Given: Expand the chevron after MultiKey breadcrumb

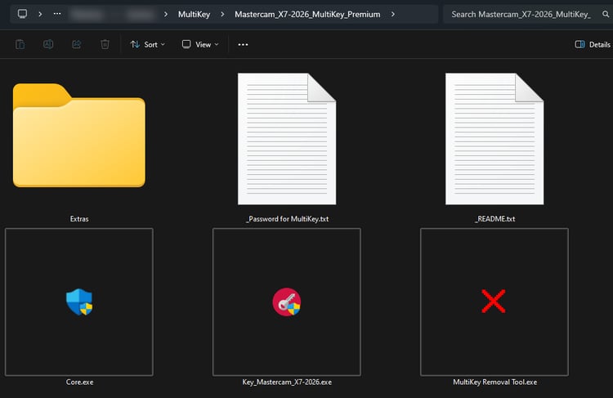Looking at the screenshot, I should click(222, 15).
